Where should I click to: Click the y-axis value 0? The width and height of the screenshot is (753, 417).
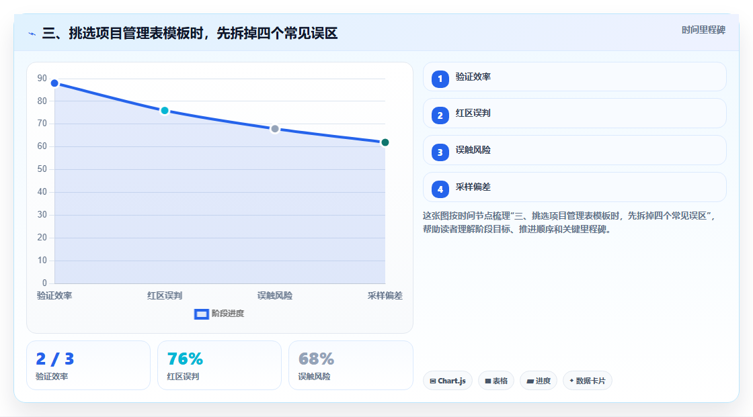(44, 283)
